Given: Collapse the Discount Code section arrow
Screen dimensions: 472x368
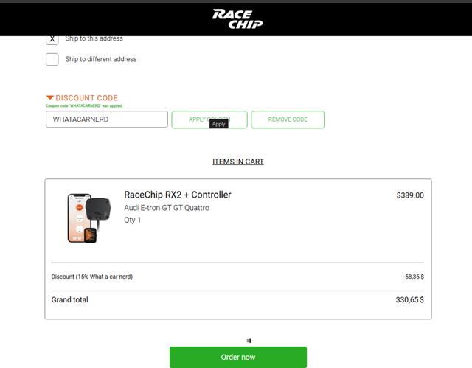Looking at the screenshot, I should point(50,97).
